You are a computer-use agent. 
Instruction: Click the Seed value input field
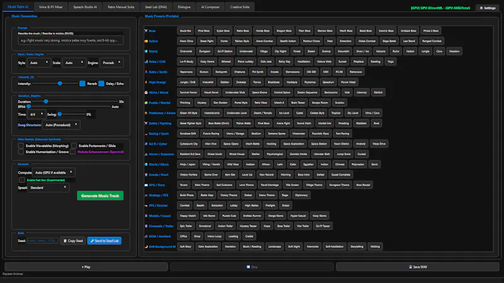click(42, 241)
